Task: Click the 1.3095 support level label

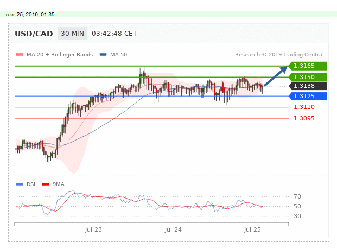Action: point(304,118)
